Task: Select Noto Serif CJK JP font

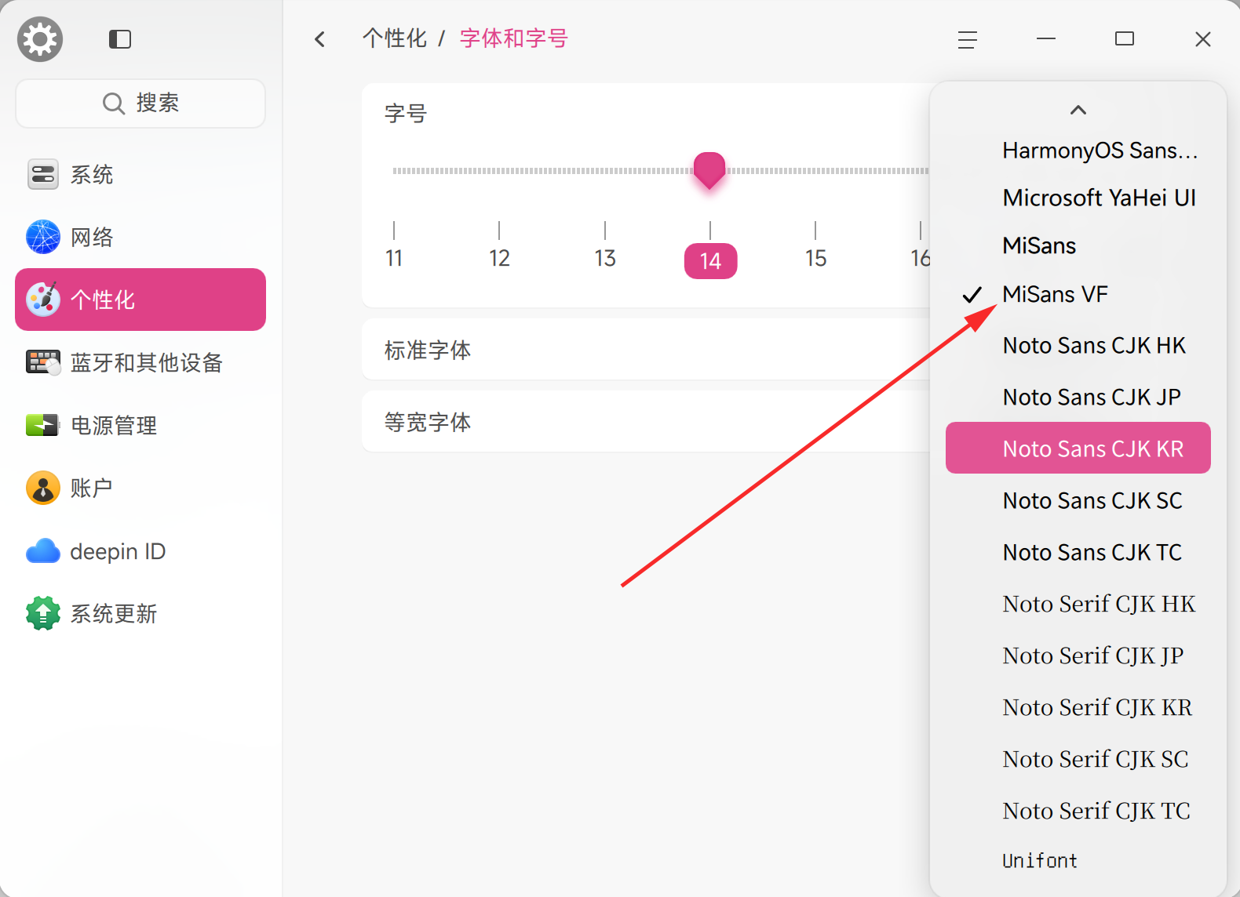Action: 1078,656
